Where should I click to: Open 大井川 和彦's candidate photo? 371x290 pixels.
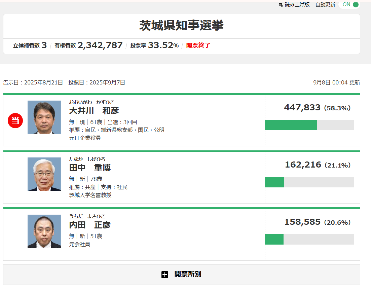coord(44,117)
